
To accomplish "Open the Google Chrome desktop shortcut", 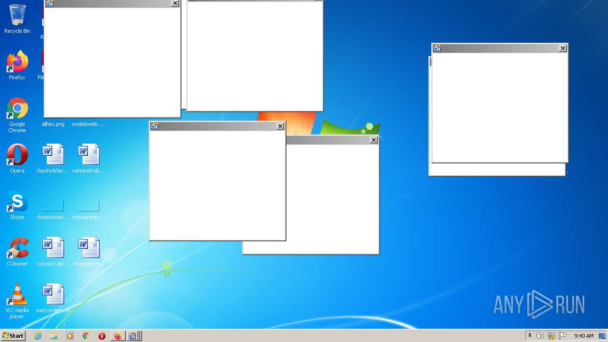I will [x=17, y=115].
